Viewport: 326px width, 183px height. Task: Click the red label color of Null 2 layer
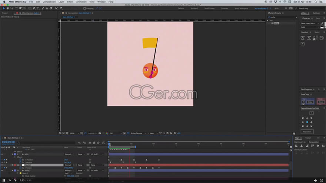[x=15, y=165]
